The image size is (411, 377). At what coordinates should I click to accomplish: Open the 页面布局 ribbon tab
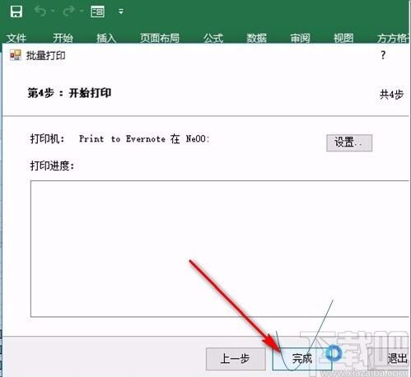tap(160, 38)
